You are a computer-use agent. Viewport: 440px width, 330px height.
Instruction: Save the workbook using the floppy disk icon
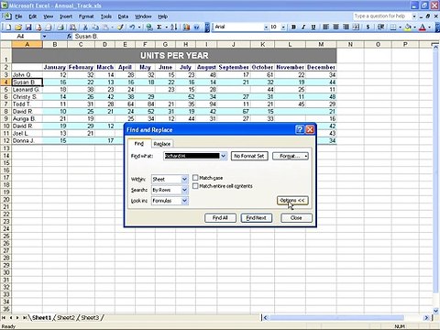pos(28,27)
